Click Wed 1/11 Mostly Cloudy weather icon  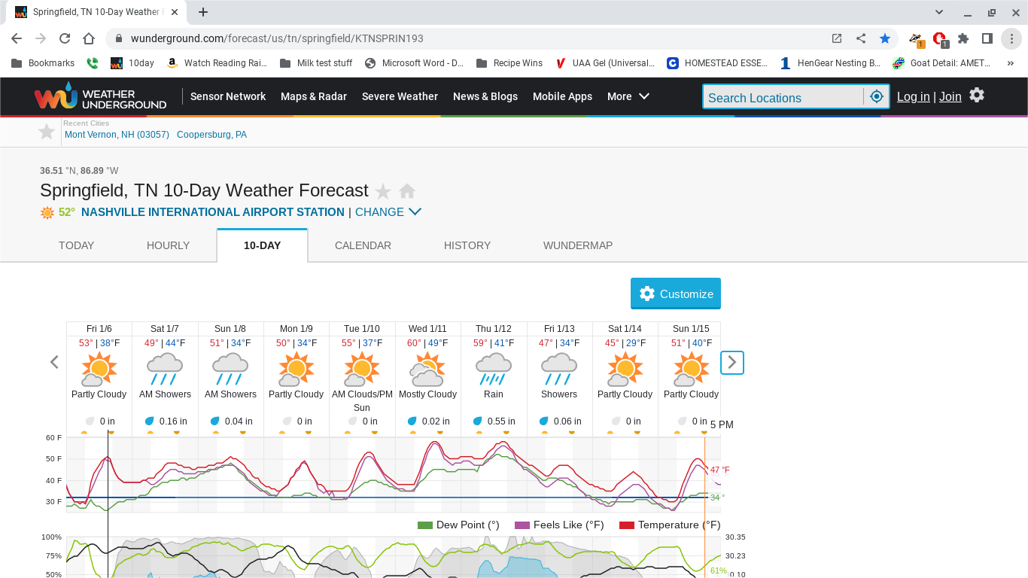[427, 369]
